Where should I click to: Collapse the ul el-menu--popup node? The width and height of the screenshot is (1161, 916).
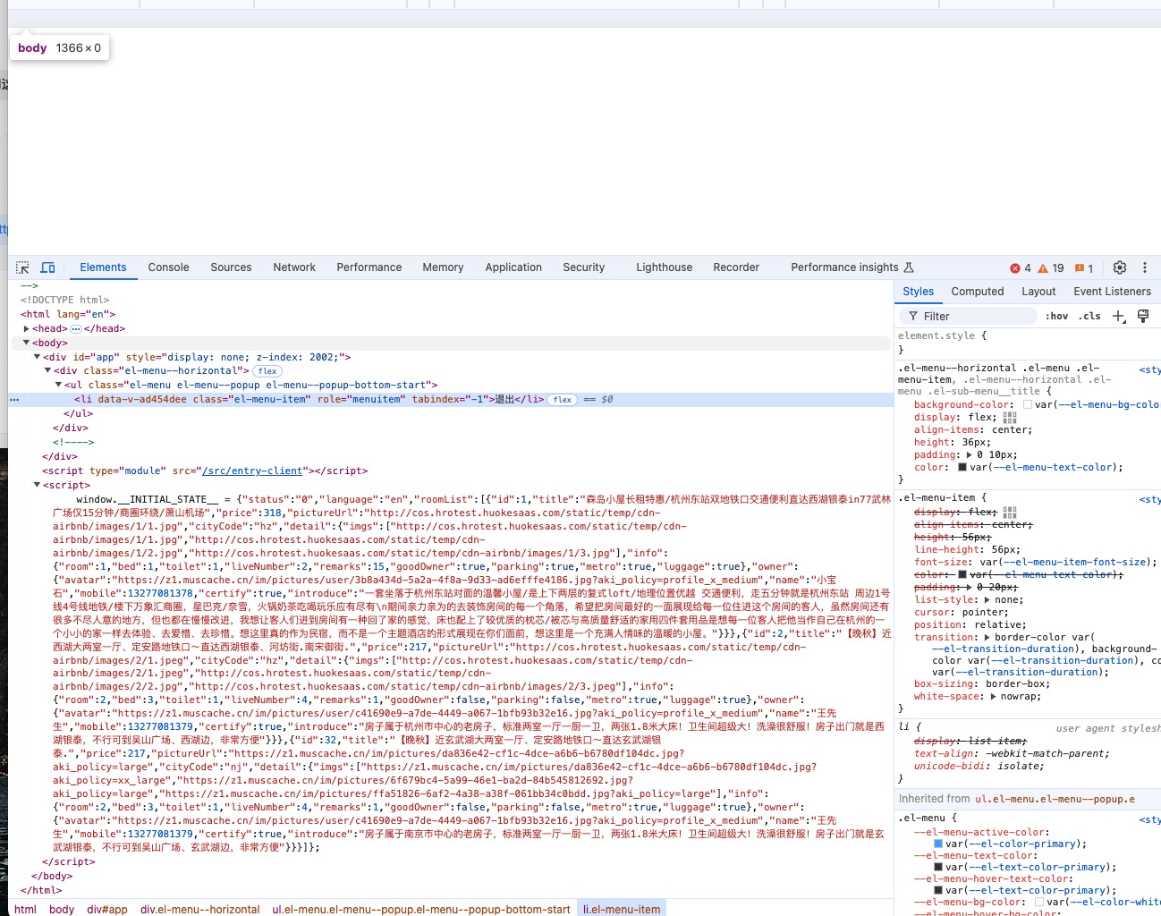tap(58, 385)
